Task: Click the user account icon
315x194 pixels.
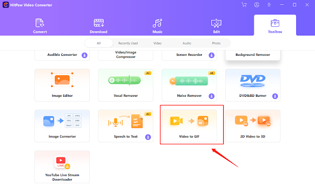Action: tap(256, 5)
